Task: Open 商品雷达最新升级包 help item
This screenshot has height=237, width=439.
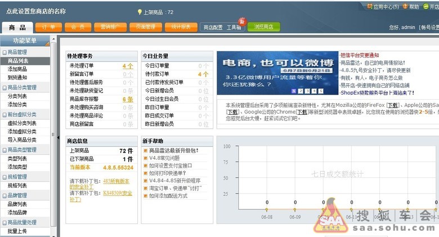Action: (x=173, y=150)
